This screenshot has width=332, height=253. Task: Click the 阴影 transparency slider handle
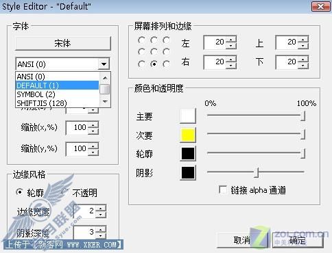257,172
